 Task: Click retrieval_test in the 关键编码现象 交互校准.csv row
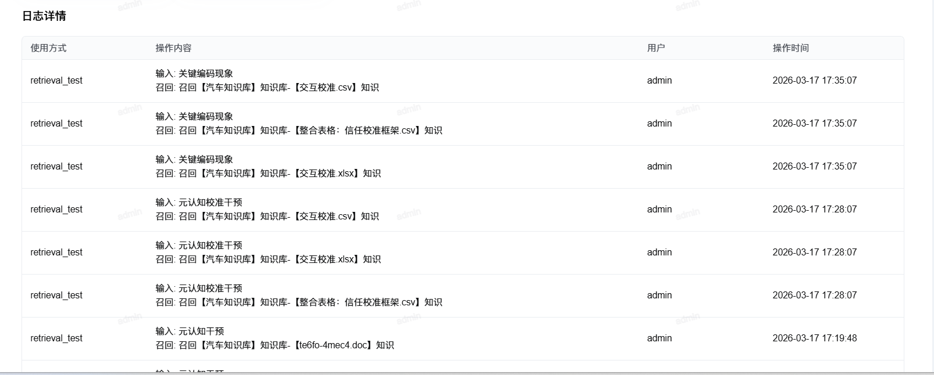point(56,81)
